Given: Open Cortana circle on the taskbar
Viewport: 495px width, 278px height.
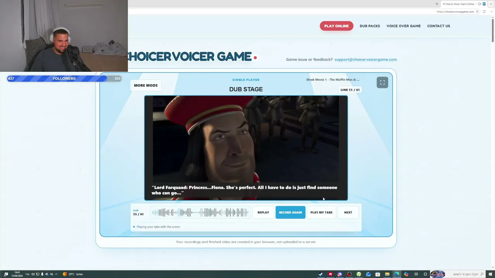Looking at the screenshot, I should (425, 274).
